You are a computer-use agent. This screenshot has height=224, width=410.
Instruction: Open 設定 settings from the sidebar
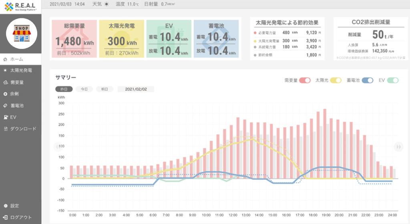(14, 206)
